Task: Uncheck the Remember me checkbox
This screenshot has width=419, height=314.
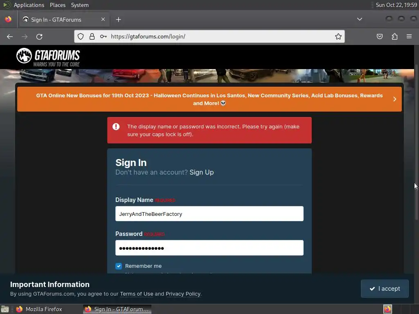Action: click(x=119, y=266)
